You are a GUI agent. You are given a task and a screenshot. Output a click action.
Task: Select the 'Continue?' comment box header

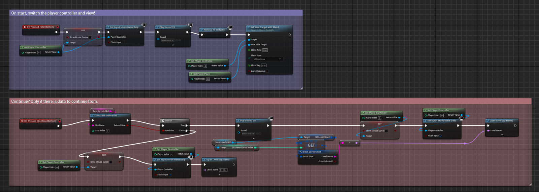(55, 101)
